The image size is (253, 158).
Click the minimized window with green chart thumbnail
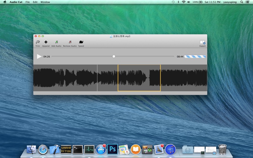coord(199,150)
